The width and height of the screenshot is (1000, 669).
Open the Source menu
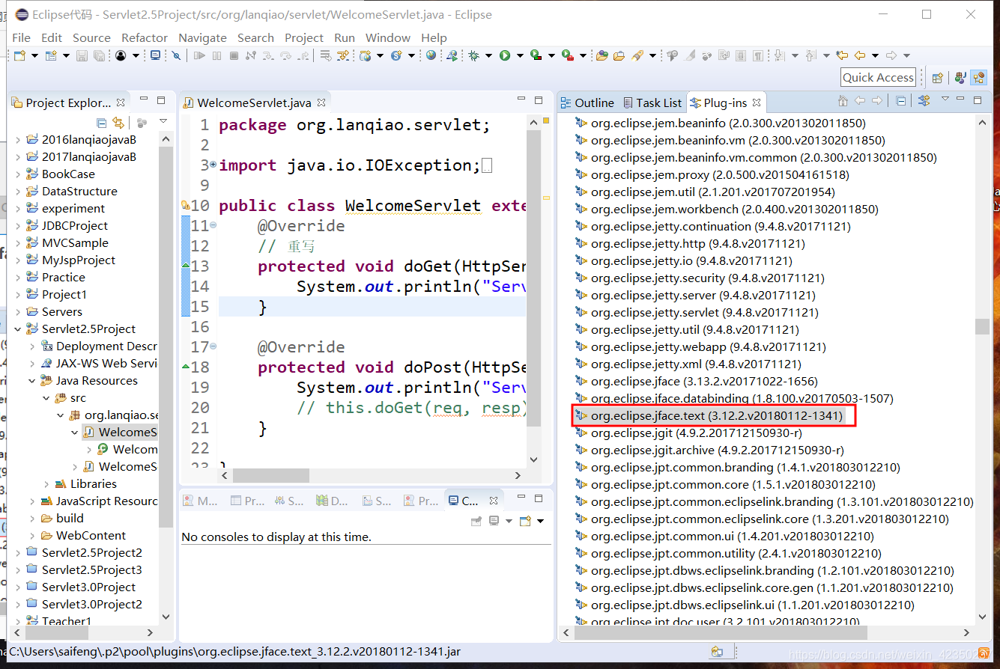[x=91, y=37]
